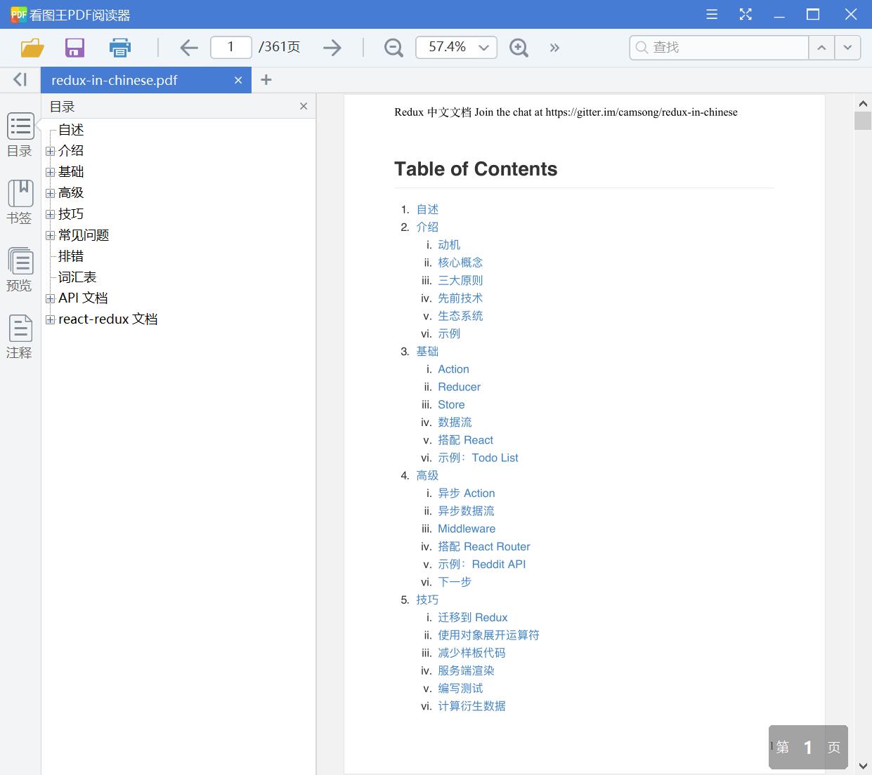Open a file with the folder icon
This screenshot has height=775, width=872.
(32, 48)
